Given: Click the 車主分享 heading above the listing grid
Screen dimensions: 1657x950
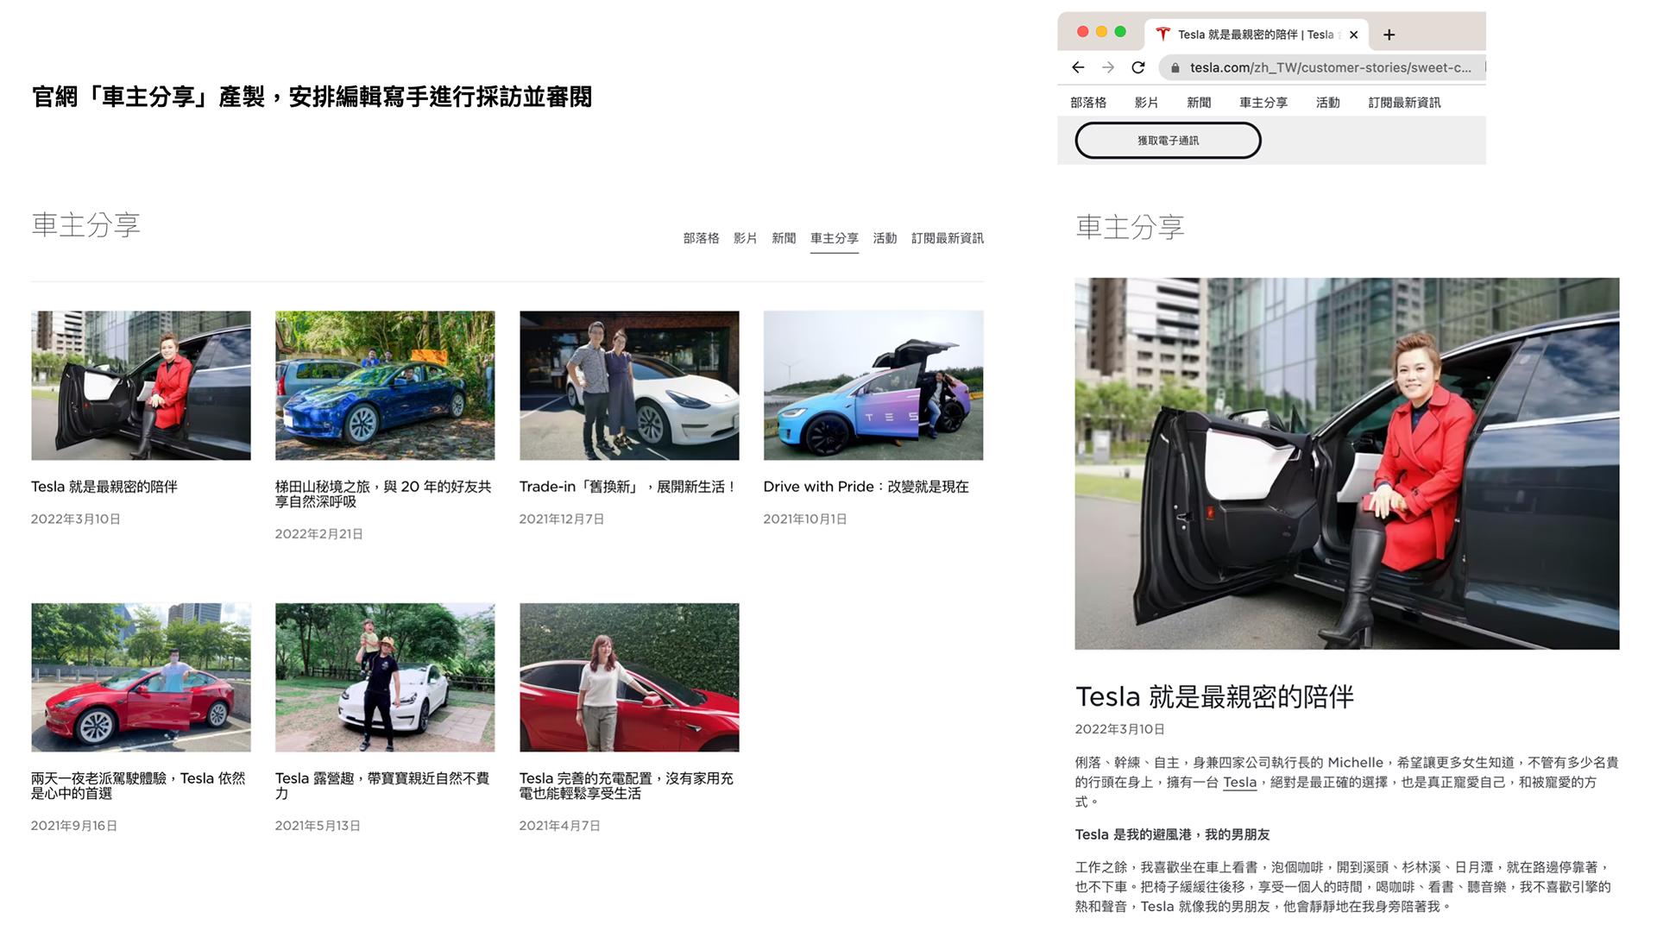Looking at the screenshot, I should [85, 225].
